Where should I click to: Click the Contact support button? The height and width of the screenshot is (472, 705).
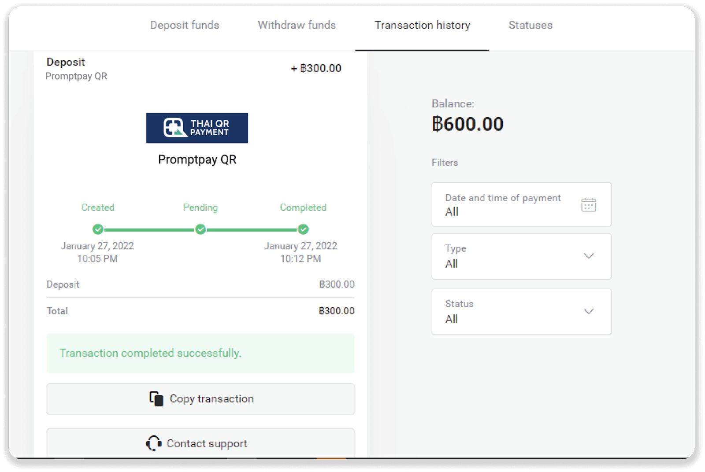200,443
